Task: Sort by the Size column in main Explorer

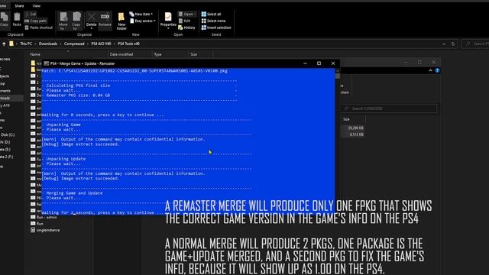Action: [193, 54]
